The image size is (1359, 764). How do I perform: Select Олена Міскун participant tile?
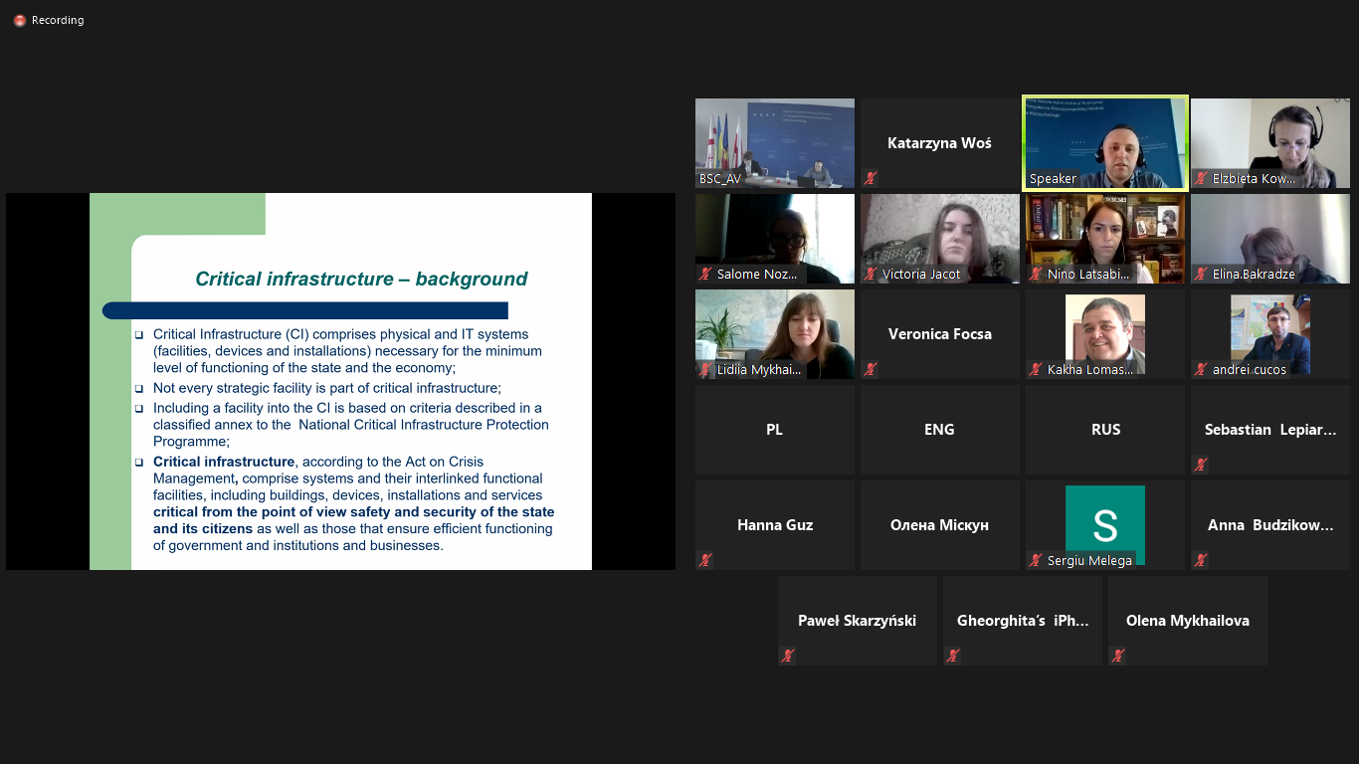tap(939, 525)
